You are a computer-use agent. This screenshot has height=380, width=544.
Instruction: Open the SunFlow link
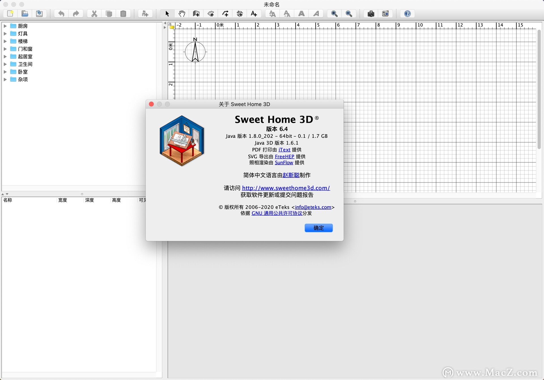[x=284, y=163]
